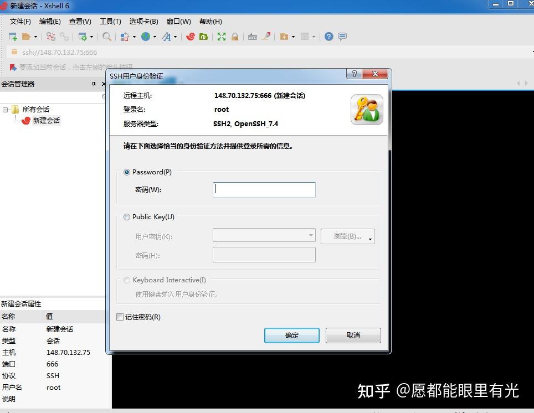Open the color scheme dropdown arrow
This screenshot has height=413, width=534.
pyautogui.click(x=134, y=37)
